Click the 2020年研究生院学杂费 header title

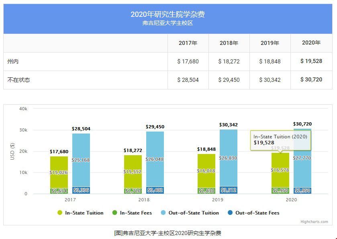click(167, 14)
